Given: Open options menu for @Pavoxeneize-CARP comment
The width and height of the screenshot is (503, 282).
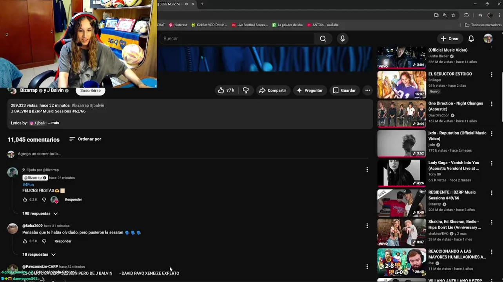Looking at the screenshot, I should tap(367, 267).
